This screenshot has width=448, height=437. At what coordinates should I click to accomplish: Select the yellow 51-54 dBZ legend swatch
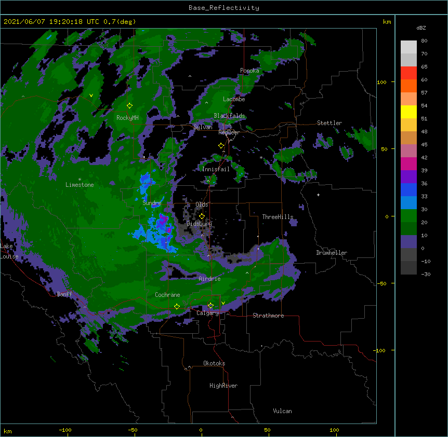coord(409,112)
